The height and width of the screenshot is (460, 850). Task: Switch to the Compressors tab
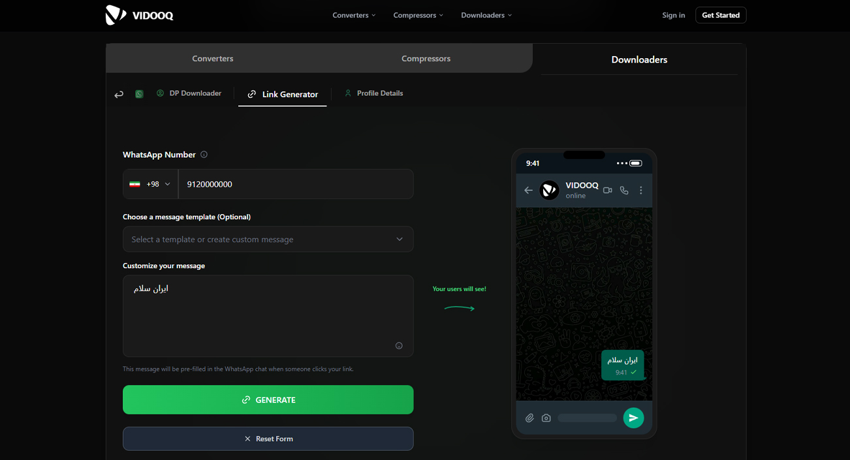426,59
